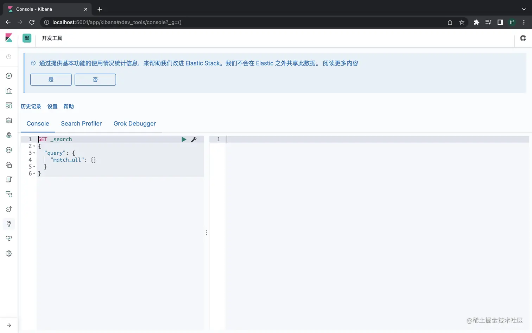The width and height of the screenshot is (532, 333).
Task: Open Chrome three-dot menu
Action: tap(524, 22)
